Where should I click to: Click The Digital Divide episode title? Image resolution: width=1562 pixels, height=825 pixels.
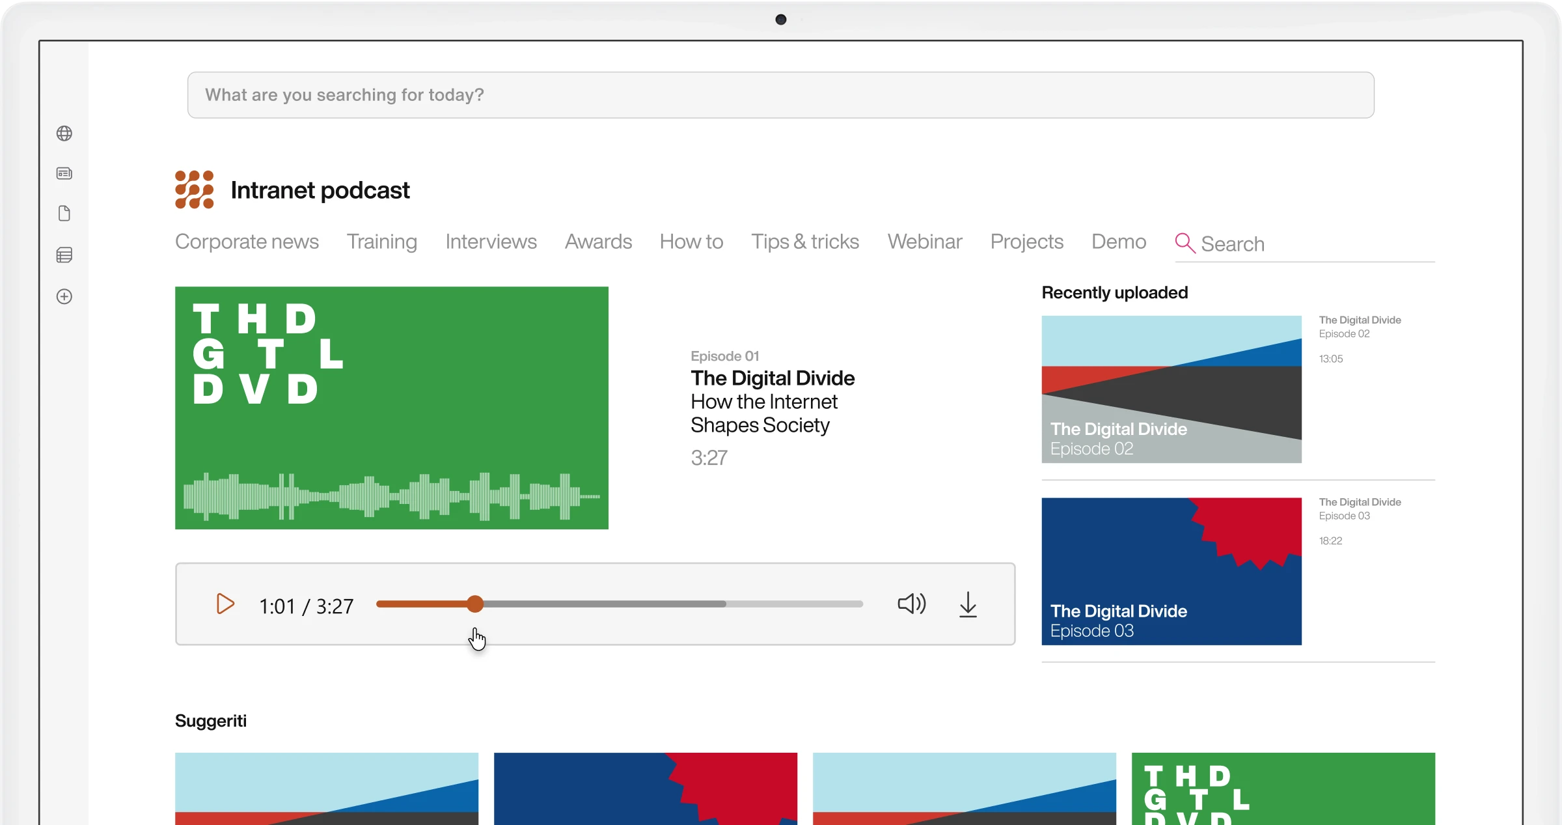(x=773, y=378)
